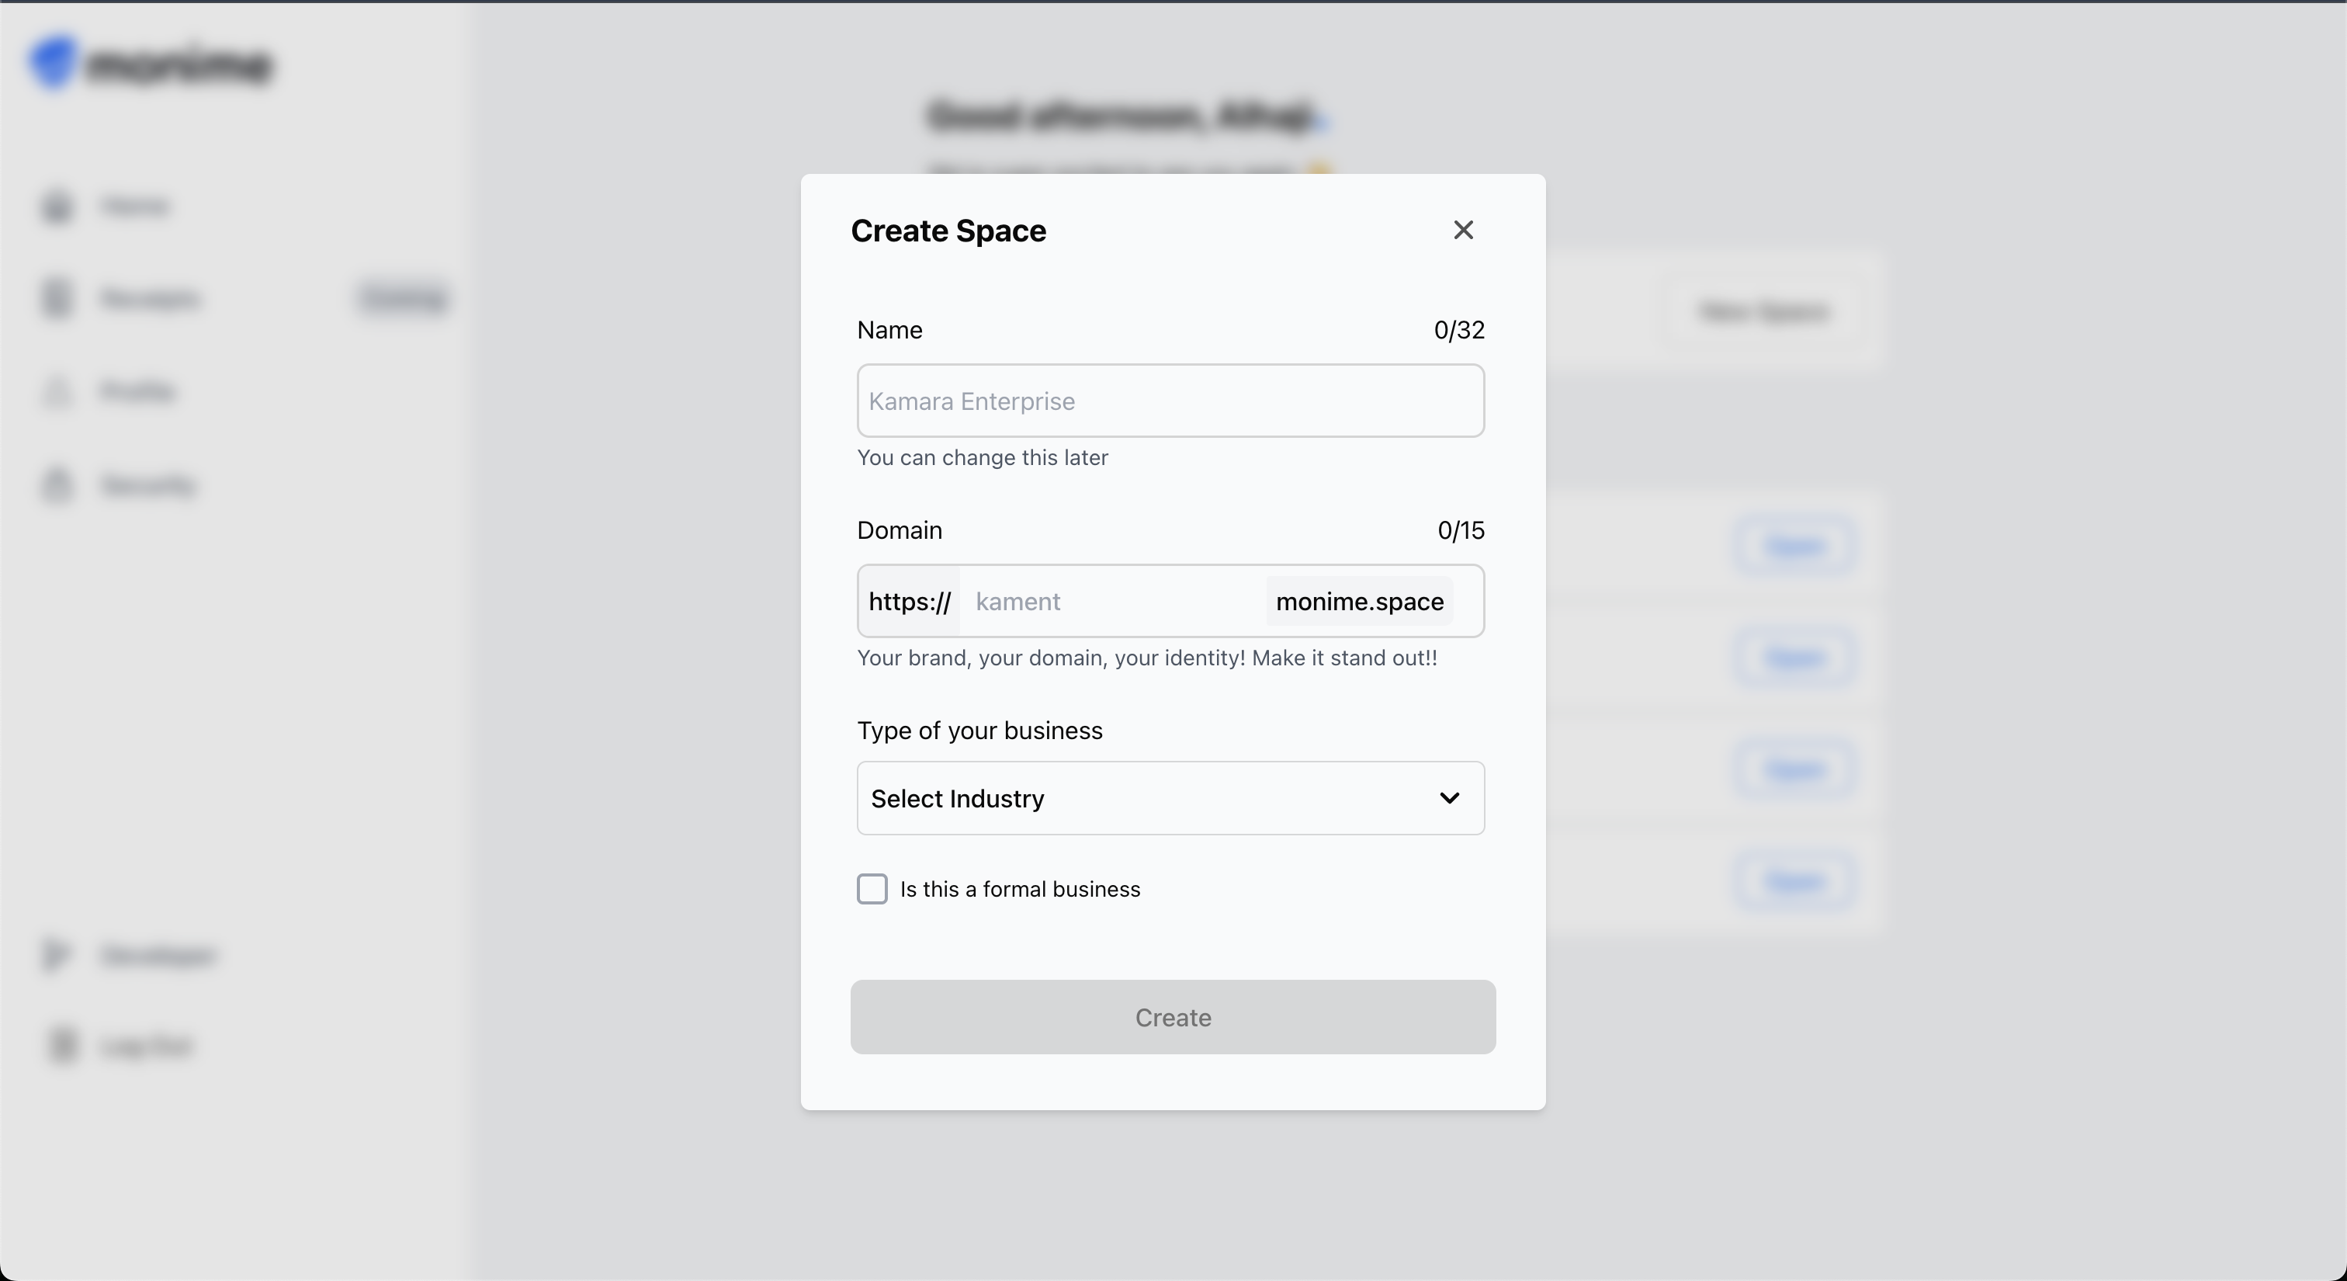Navigate to Home via the sidebar menu
Screen dimensions: 2347x1281
[135, 207]
